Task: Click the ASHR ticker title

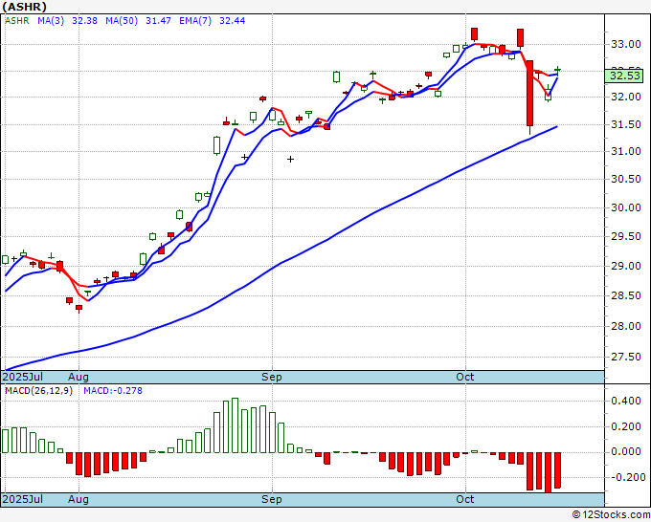Action: click(25, 7)
